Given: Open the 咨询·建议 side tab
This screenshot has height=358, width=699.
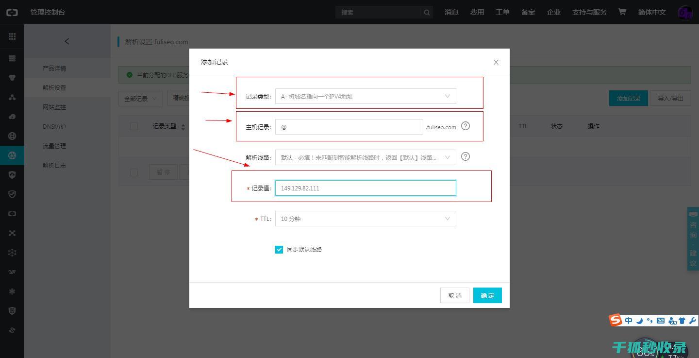Looking at the screenshot, I should (x=693, y=239).
